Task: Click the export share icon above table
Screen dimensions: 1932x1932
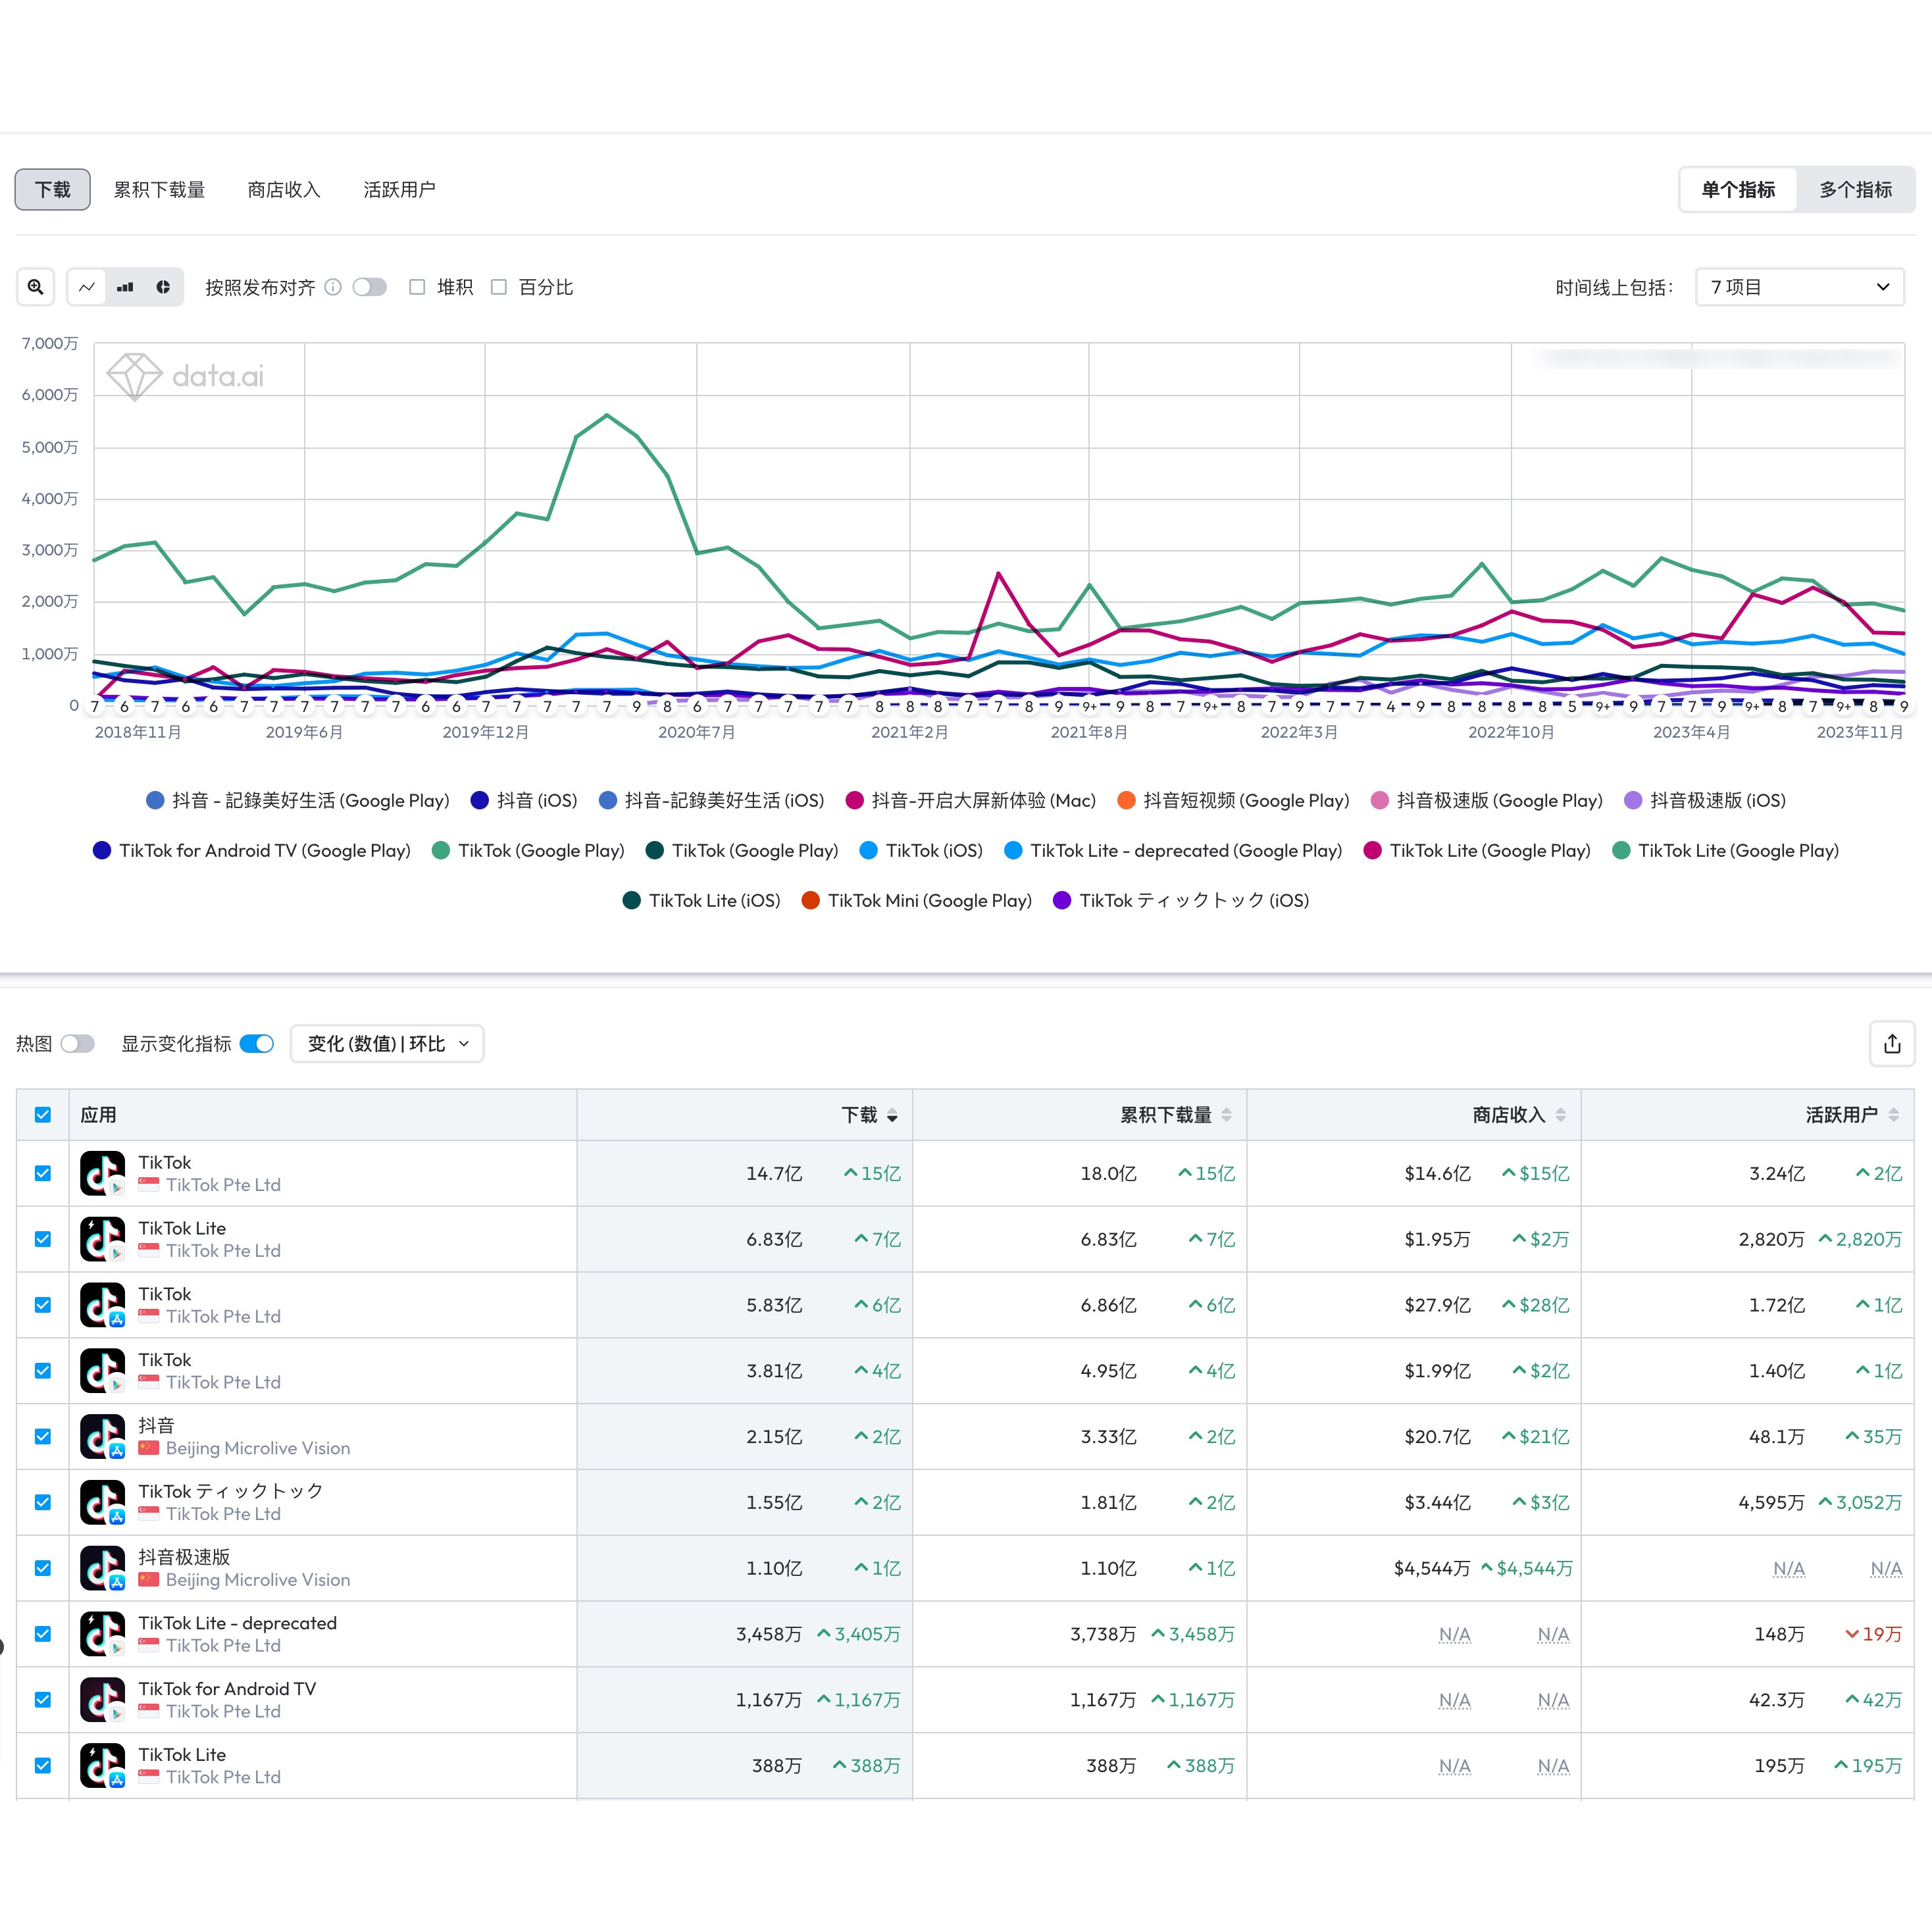Action: tap(1892, 1044)
